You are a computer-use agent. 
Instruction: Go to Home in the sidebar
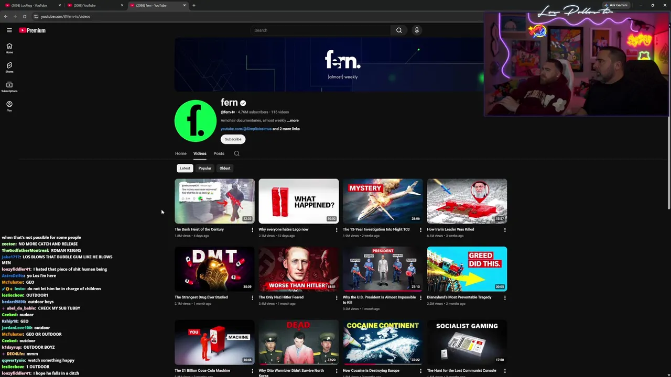point(9,48)
